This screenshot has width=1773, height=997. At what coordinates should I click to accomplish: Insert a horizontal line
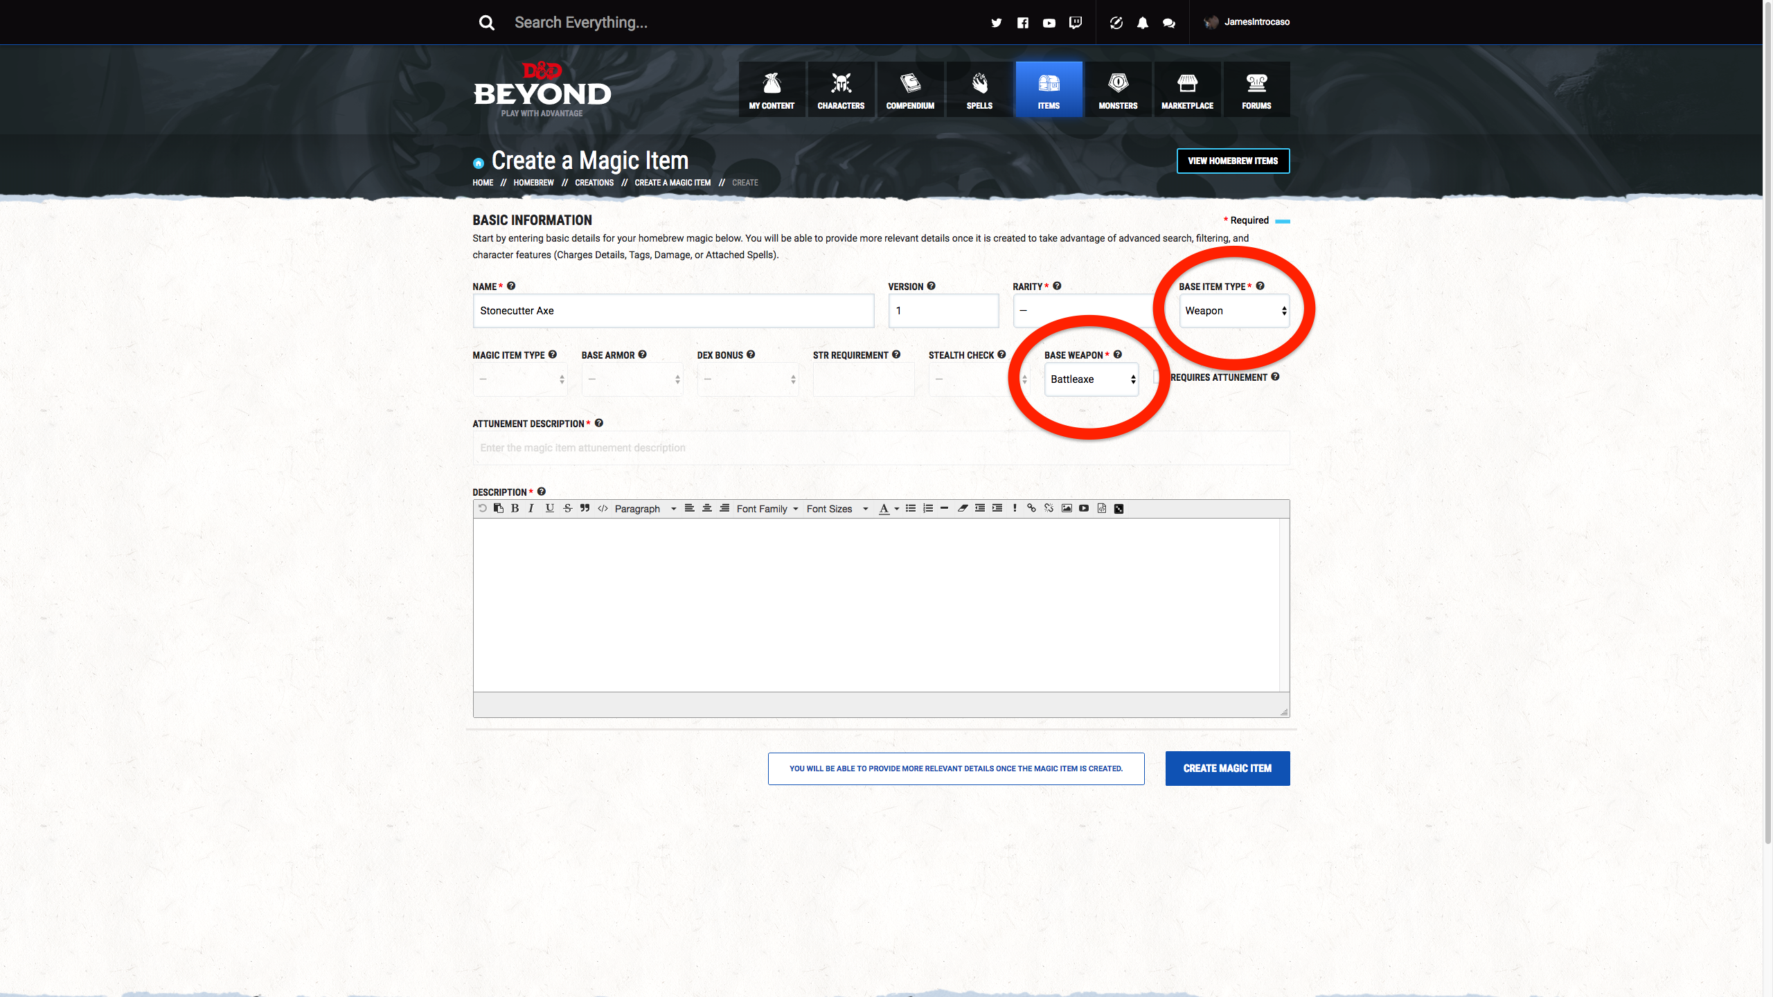click(945, 508)
